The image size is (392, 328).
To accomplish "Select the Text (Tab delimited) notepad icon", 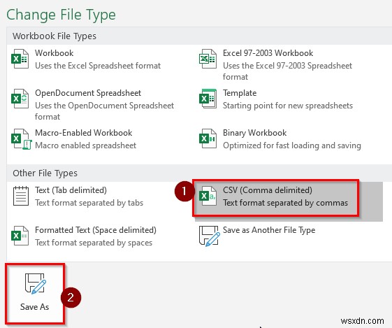I will pyautogui.click(x=21, y=196).
